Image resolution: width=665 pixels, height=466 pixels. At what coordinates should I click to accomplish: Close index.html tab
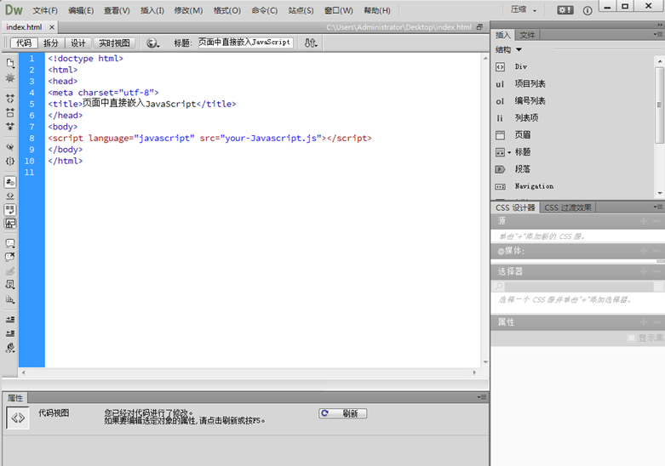point(52,27)
